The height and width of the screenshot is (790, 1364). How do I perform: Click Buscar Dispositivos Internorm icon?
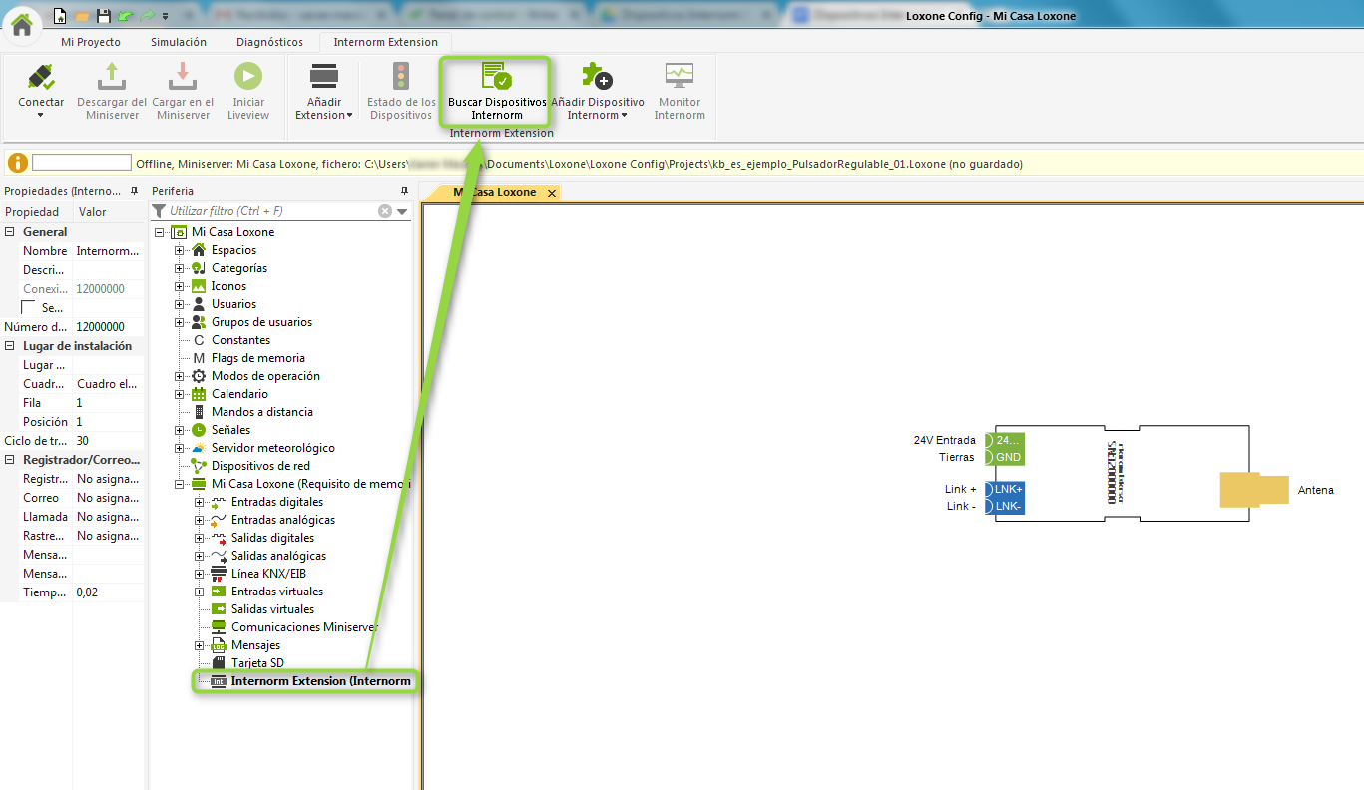496,78
